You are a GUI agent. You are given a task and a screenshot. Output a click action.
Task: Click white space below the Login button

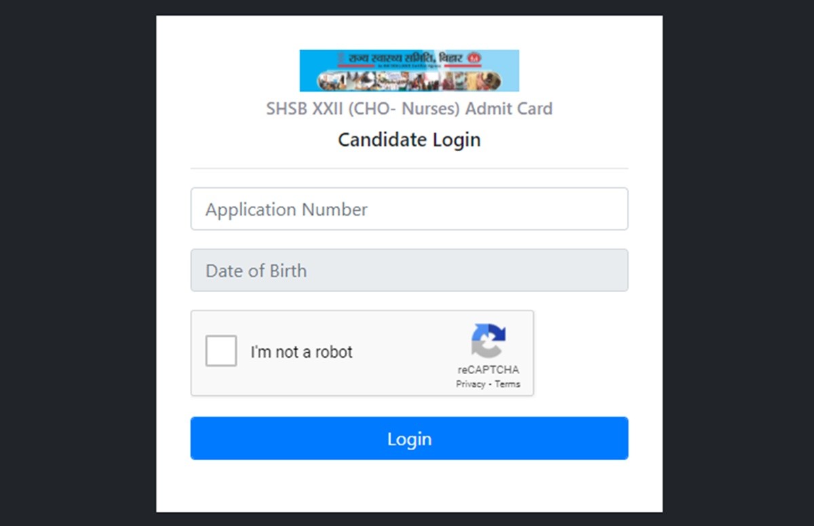(409, 485)
